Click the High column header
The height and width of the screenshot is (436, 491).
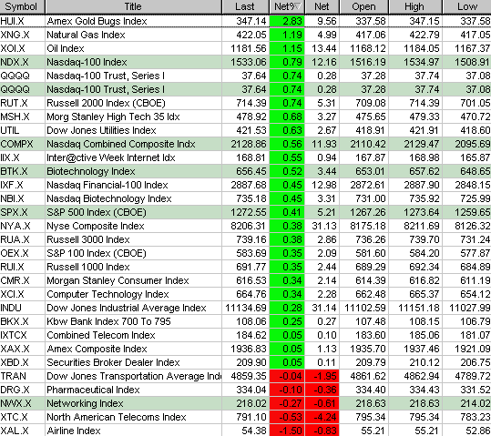coord(415,6)
